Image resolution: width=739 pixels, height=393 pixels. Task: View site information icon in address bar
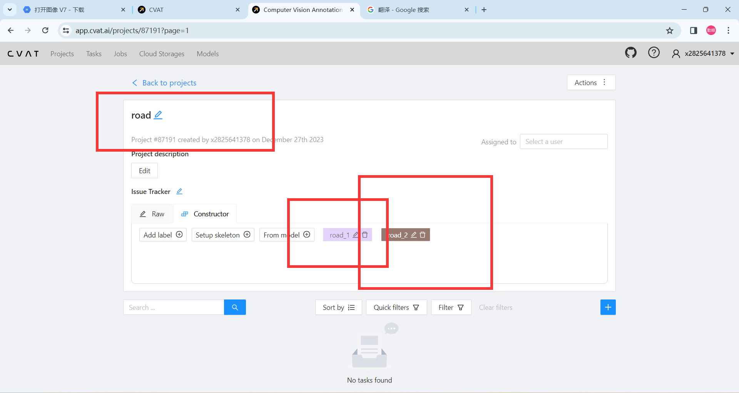pos(66,30)
